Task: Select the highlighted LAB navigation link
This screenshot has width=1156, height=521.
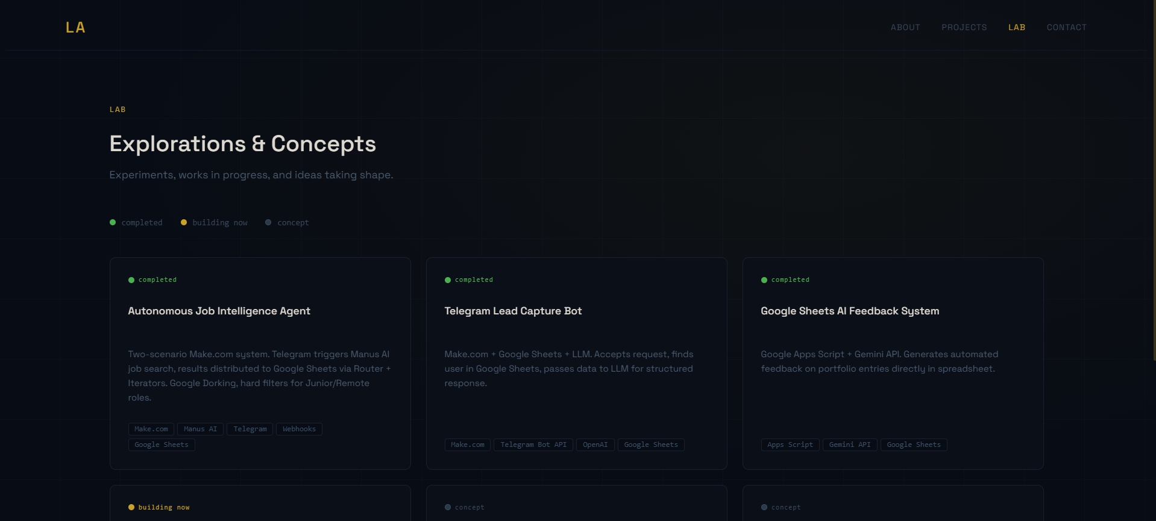Action: point(1017,28)
